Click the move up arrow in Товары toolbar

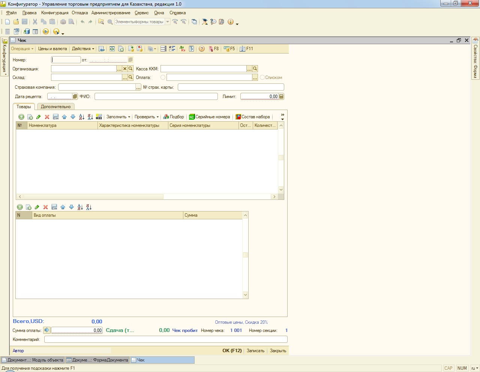(64, 117)
